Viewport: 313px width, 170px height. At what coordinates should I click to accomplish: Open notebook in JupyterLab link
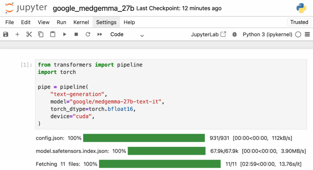208,35
